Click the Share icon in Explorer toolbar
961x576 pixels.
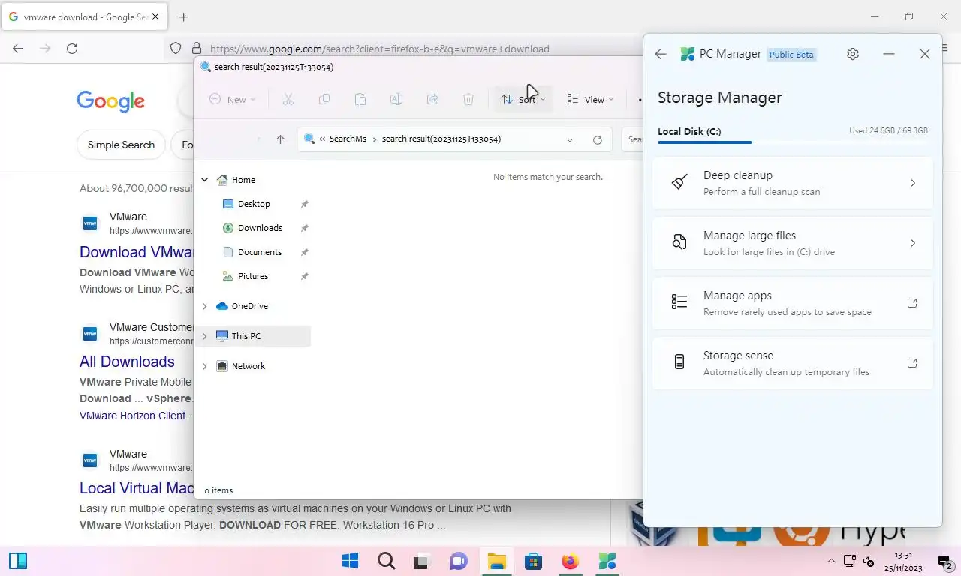pyautogui.click(x=432, y=99)
